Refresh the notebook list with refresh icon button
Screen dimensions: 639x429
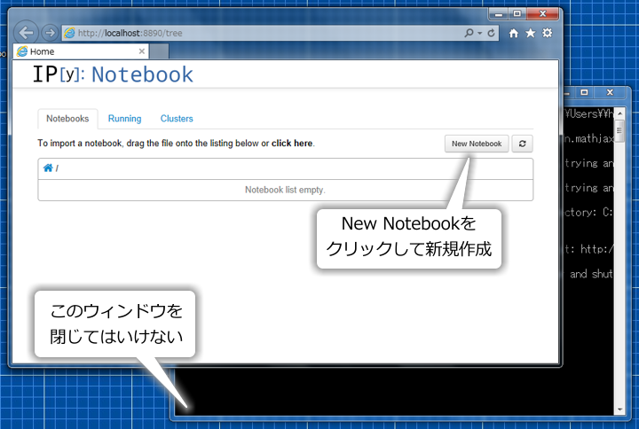(x=522, y=144)
